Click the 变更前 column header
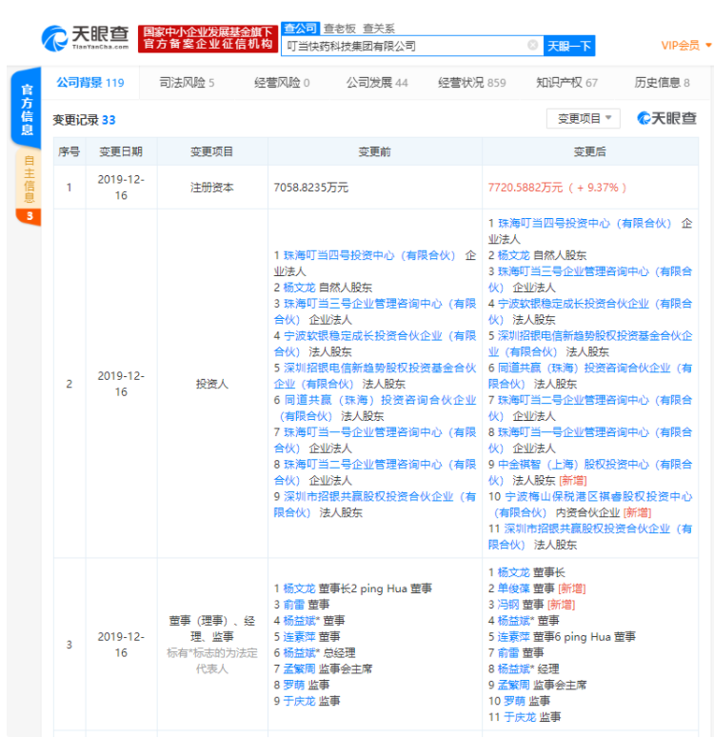Screen dimensions: 714x738 coord(375,151)
